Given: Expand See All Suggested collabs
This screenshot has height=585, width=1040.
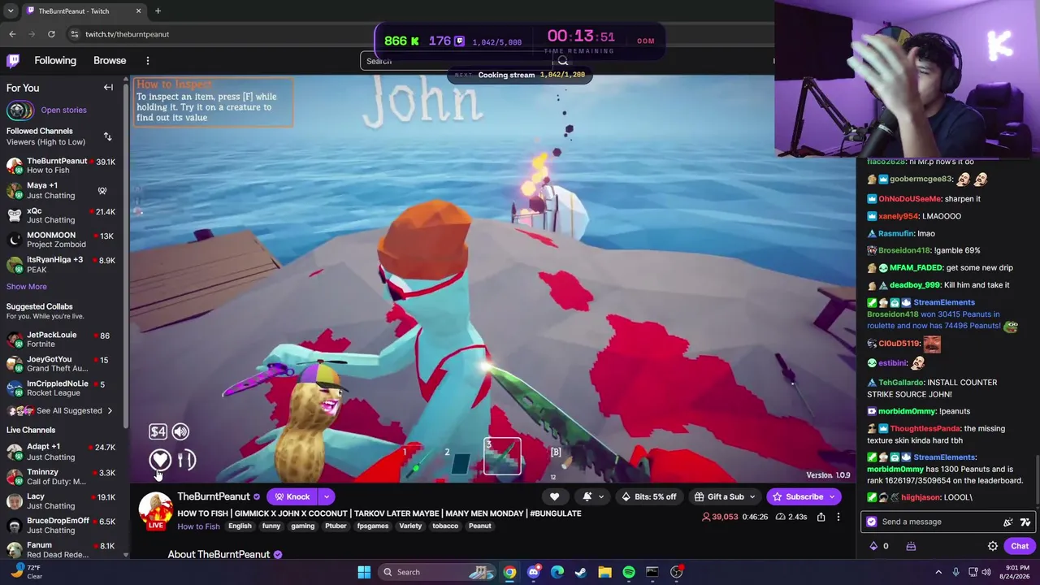Looking at the screenshot, I should coord(59,410).
